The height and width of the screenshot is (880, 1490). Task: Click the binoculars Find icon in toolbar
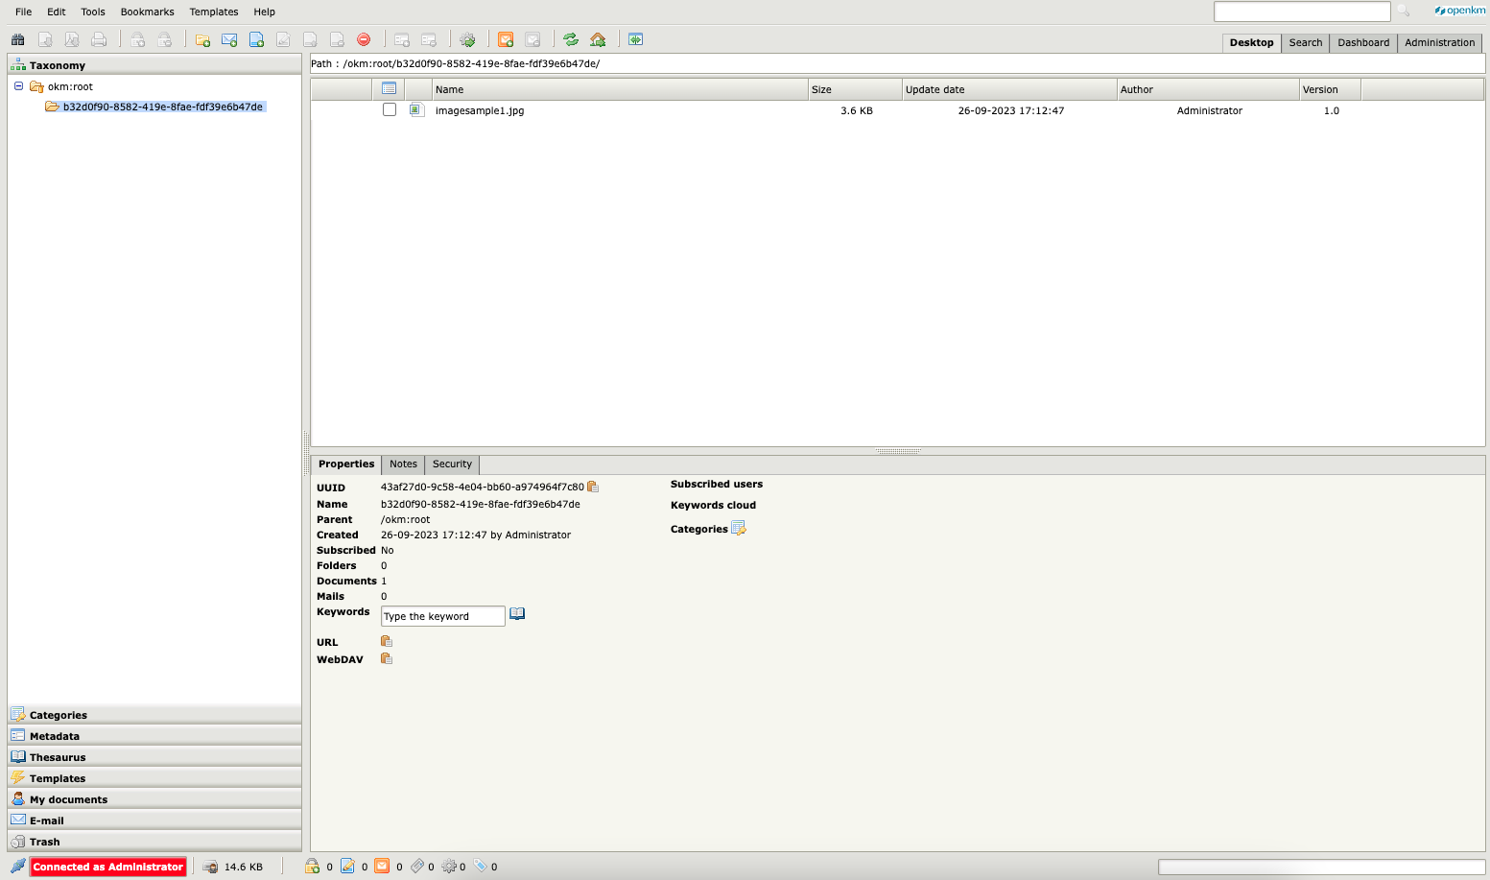(x=17, y=39)
